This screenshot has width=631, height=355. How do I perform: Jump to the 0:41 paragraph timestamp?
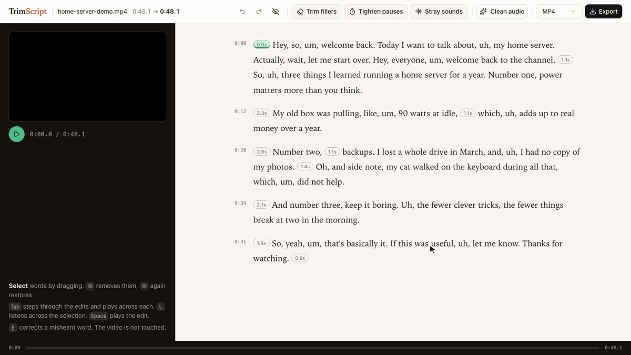(240, 242)
